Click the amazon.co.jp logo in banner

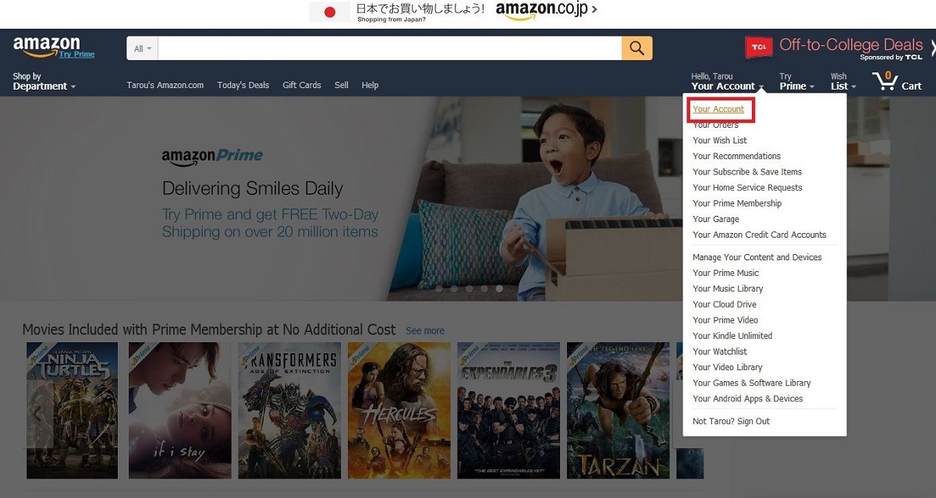coord(541,11)
